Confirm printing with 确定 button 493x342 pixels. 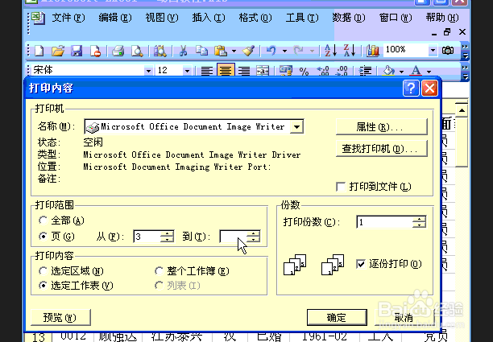coord(337,318)
